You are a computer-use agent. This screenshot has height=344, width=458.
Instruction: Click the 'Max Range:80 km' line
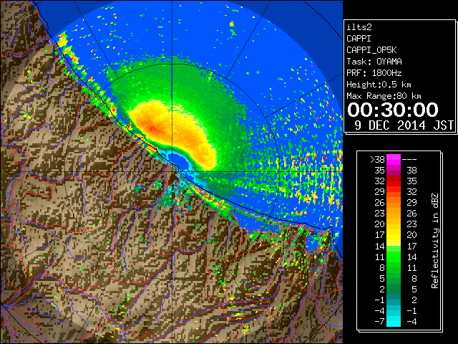coord(384,96)
